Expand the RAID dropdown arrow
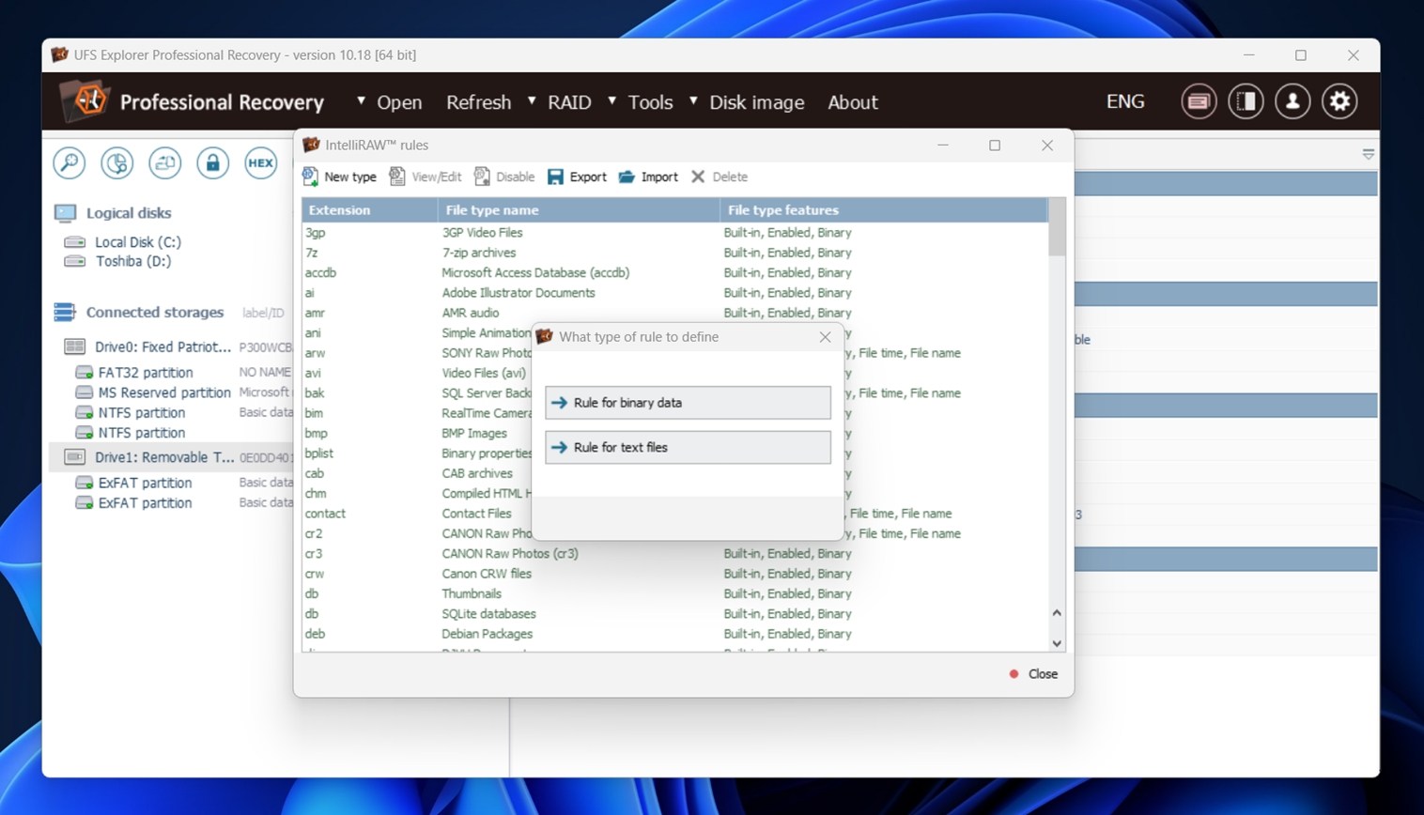 [x=532, y=100]
